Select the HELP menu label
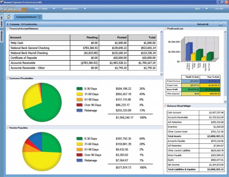Image resolution: width=229 pixels, height=177 pixels. point(198,9)
